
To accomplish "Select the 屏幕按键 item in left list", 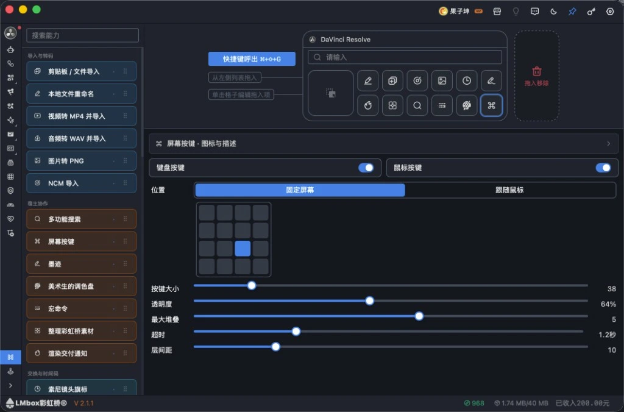I will point(82,241).
